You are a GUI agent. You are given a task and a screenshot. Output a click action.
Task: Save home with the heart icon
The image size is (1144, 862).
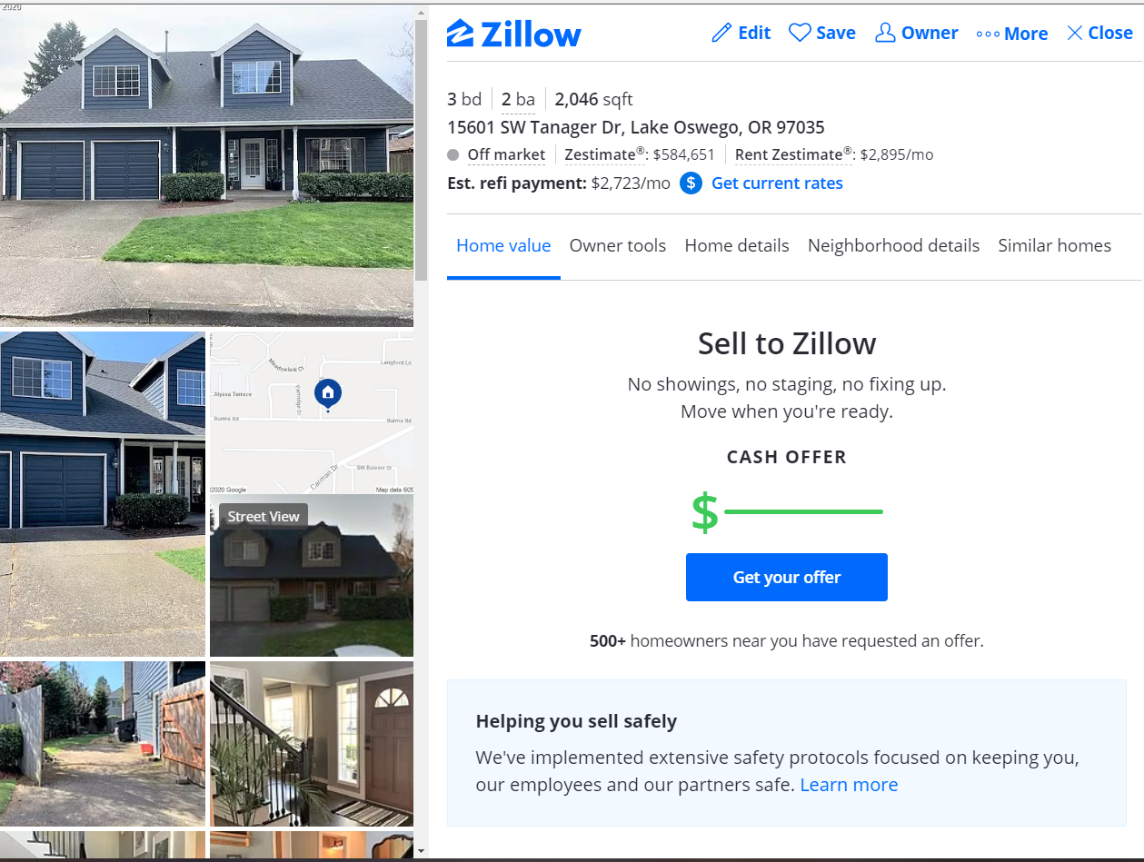800,34
